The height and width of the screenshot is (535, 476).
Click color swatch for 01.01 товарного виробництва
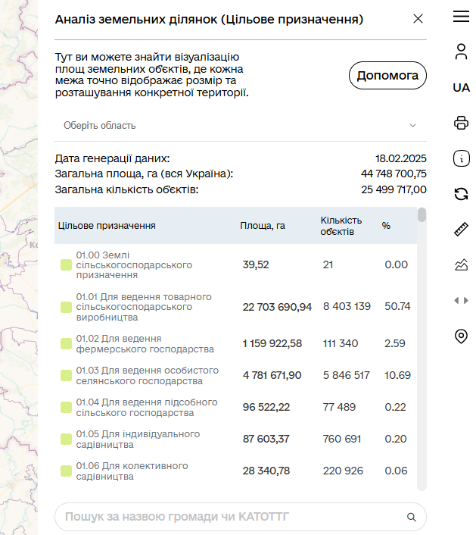(x=66, y=307)
